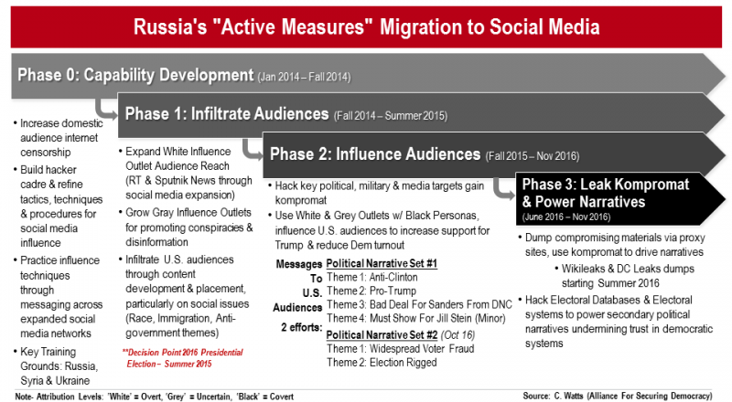Select the heading "Phase 0: Capability Development"

pyautogui.click(x=135, y=75)
